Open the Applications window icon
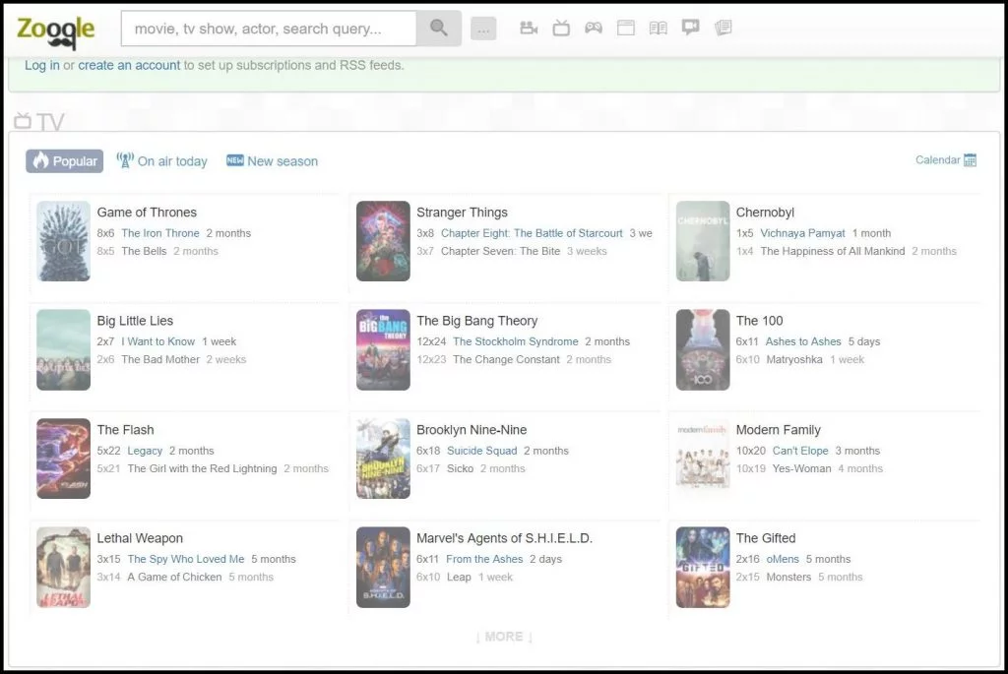This screenshot has width=1008, height=674. 626,29
